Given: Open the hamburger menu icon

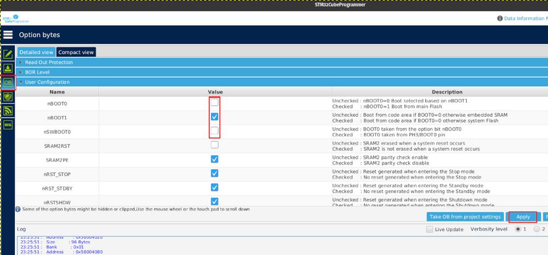Looking at the screenshot, I should click(8, 34).
